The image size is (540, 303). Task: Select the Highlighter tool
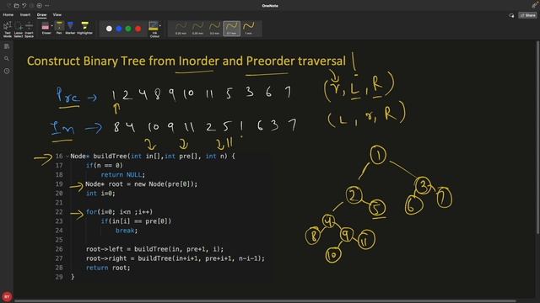coord(84,28)
